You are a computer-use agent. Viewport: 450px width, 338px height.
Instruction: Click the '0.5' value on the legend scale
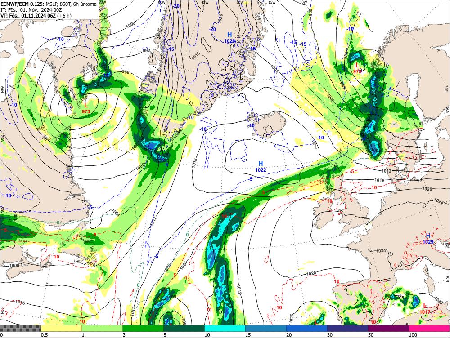tap(44, 335)
